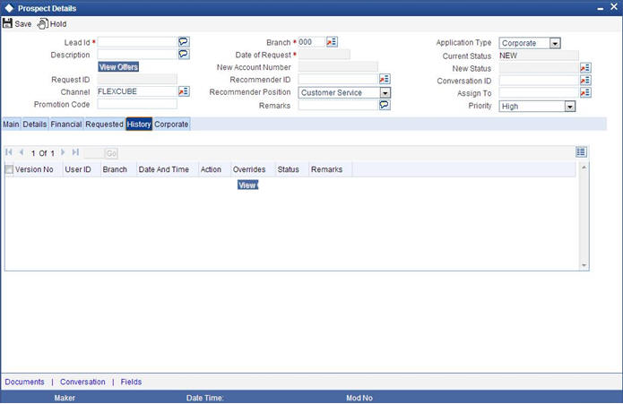The height and width of the screenshot is (404, 623).
Task: Click the Date And Time column header
Action: (x=164, y=169)
